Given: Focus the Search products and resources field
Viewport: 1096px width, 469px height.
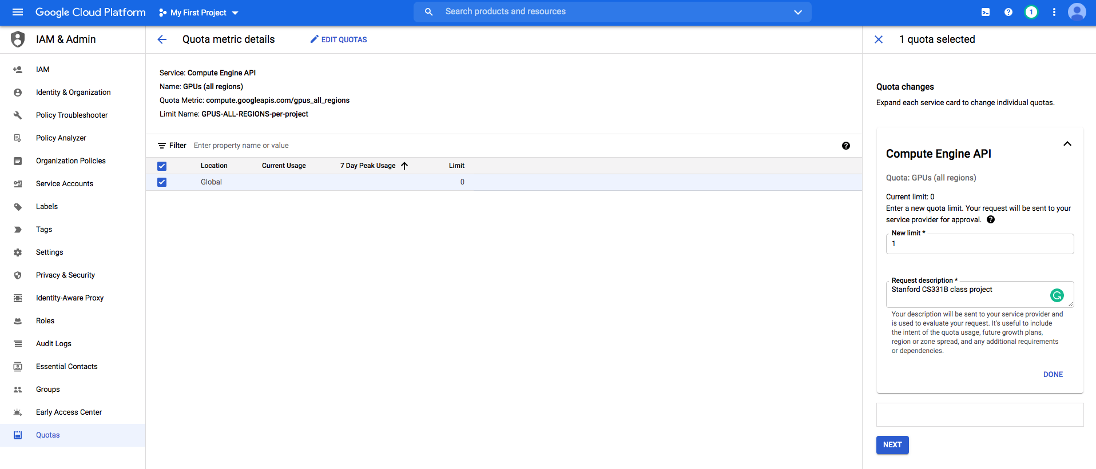Looking at the screenshot, I should tap(612, 11).
